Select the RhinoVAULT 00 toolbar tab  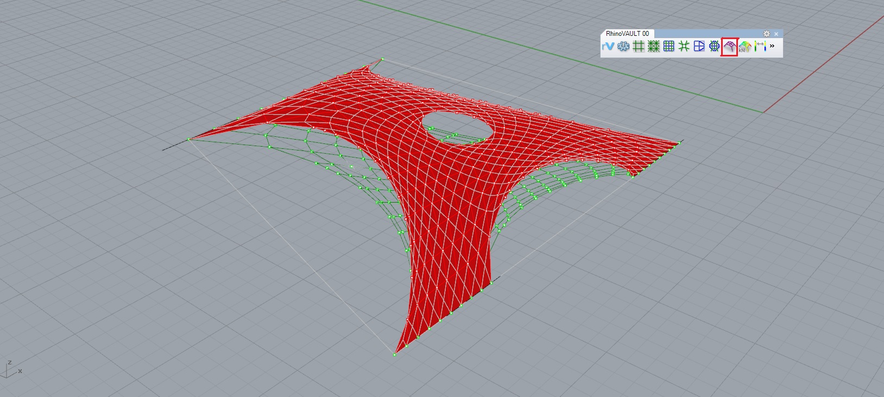(627, 34)
